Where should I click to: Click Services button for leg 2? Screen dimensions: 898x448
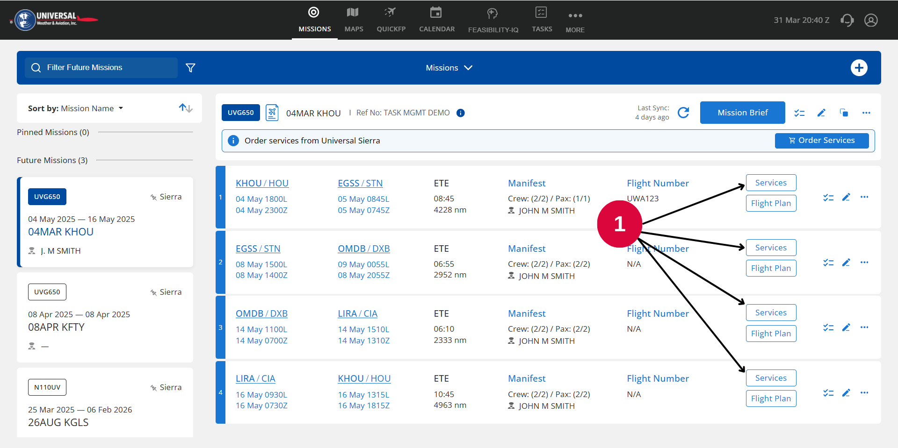[x=771, y=248]
